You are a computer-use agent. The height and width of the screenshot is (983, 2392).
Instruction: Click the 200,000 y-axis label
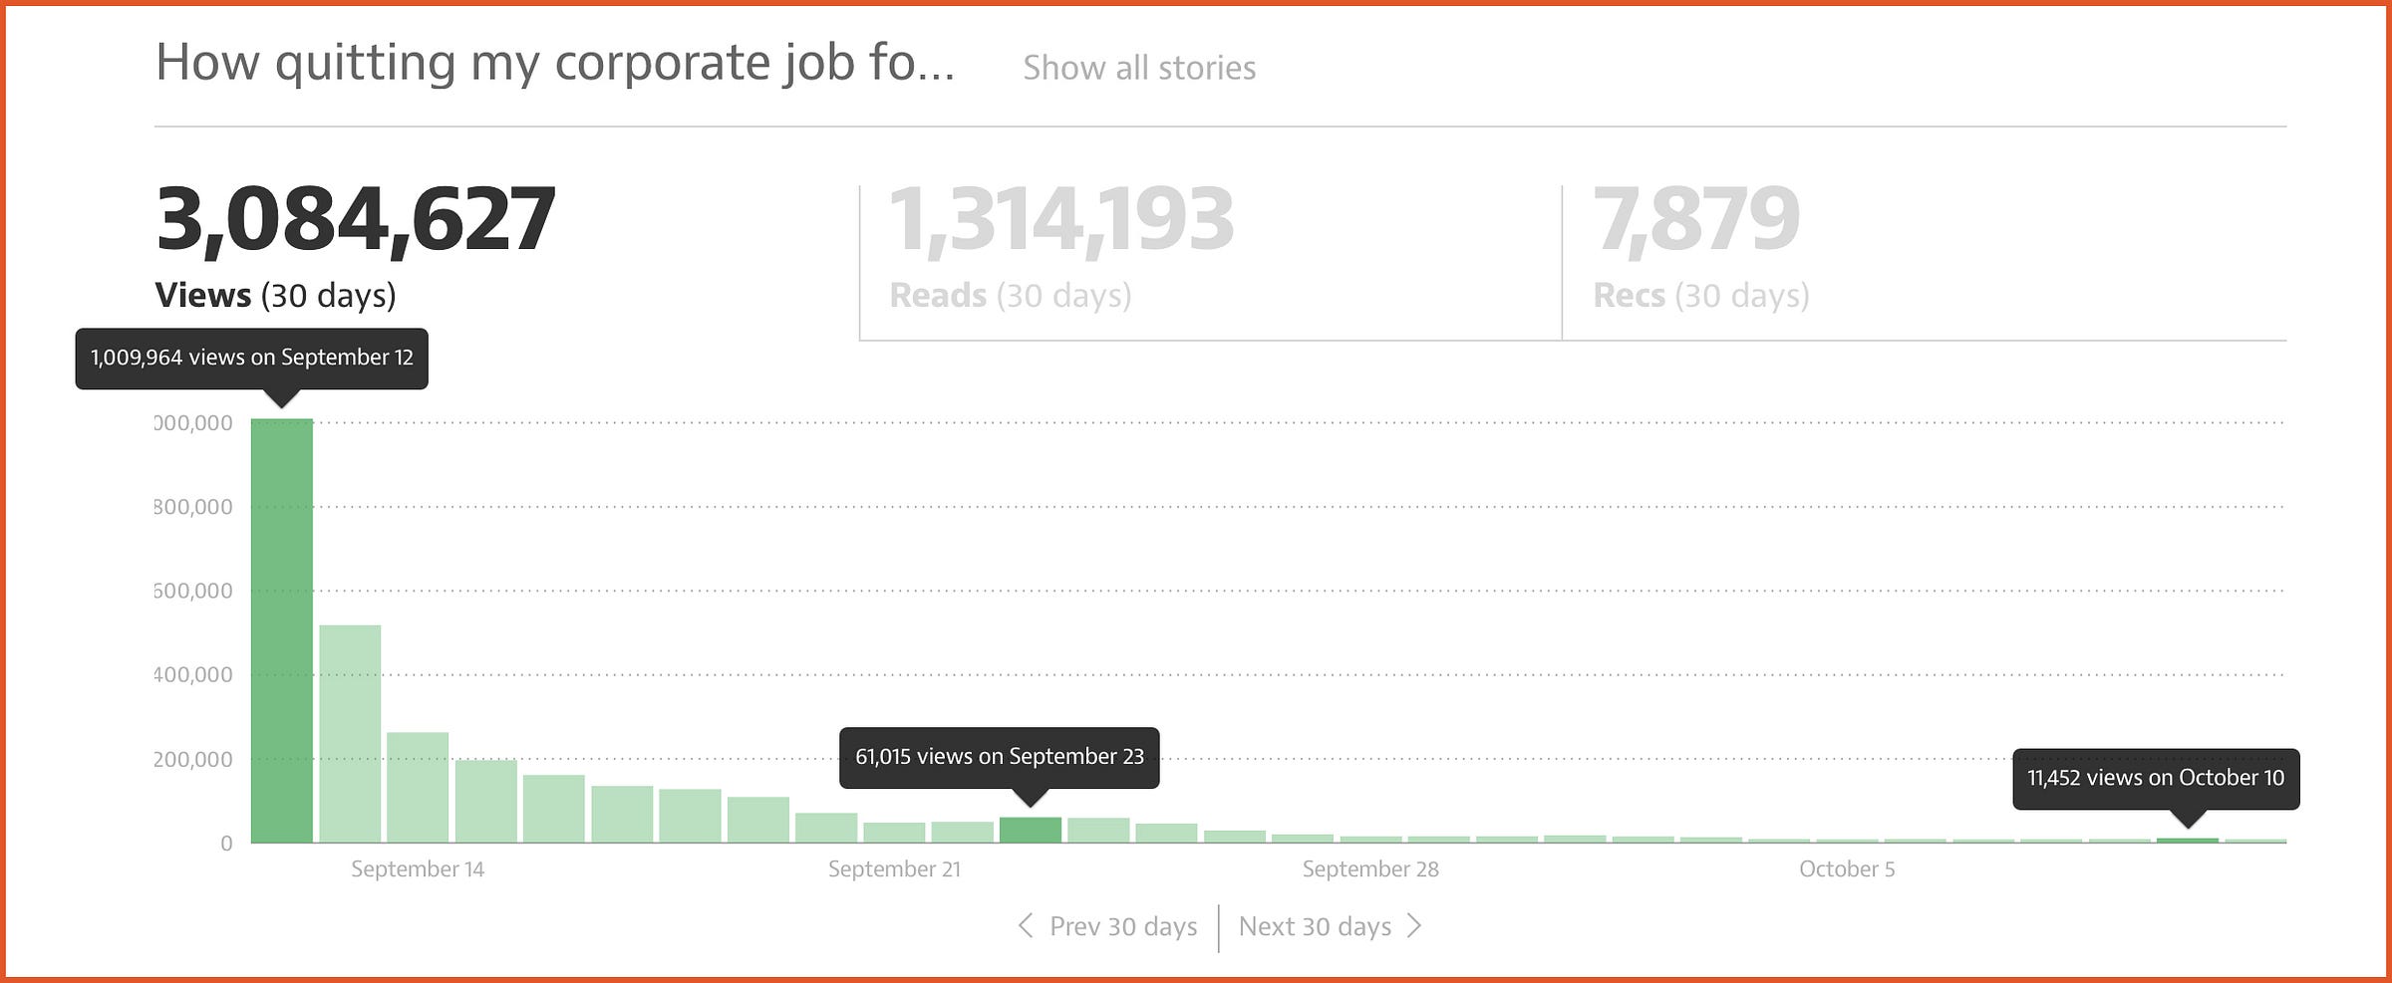193,759
